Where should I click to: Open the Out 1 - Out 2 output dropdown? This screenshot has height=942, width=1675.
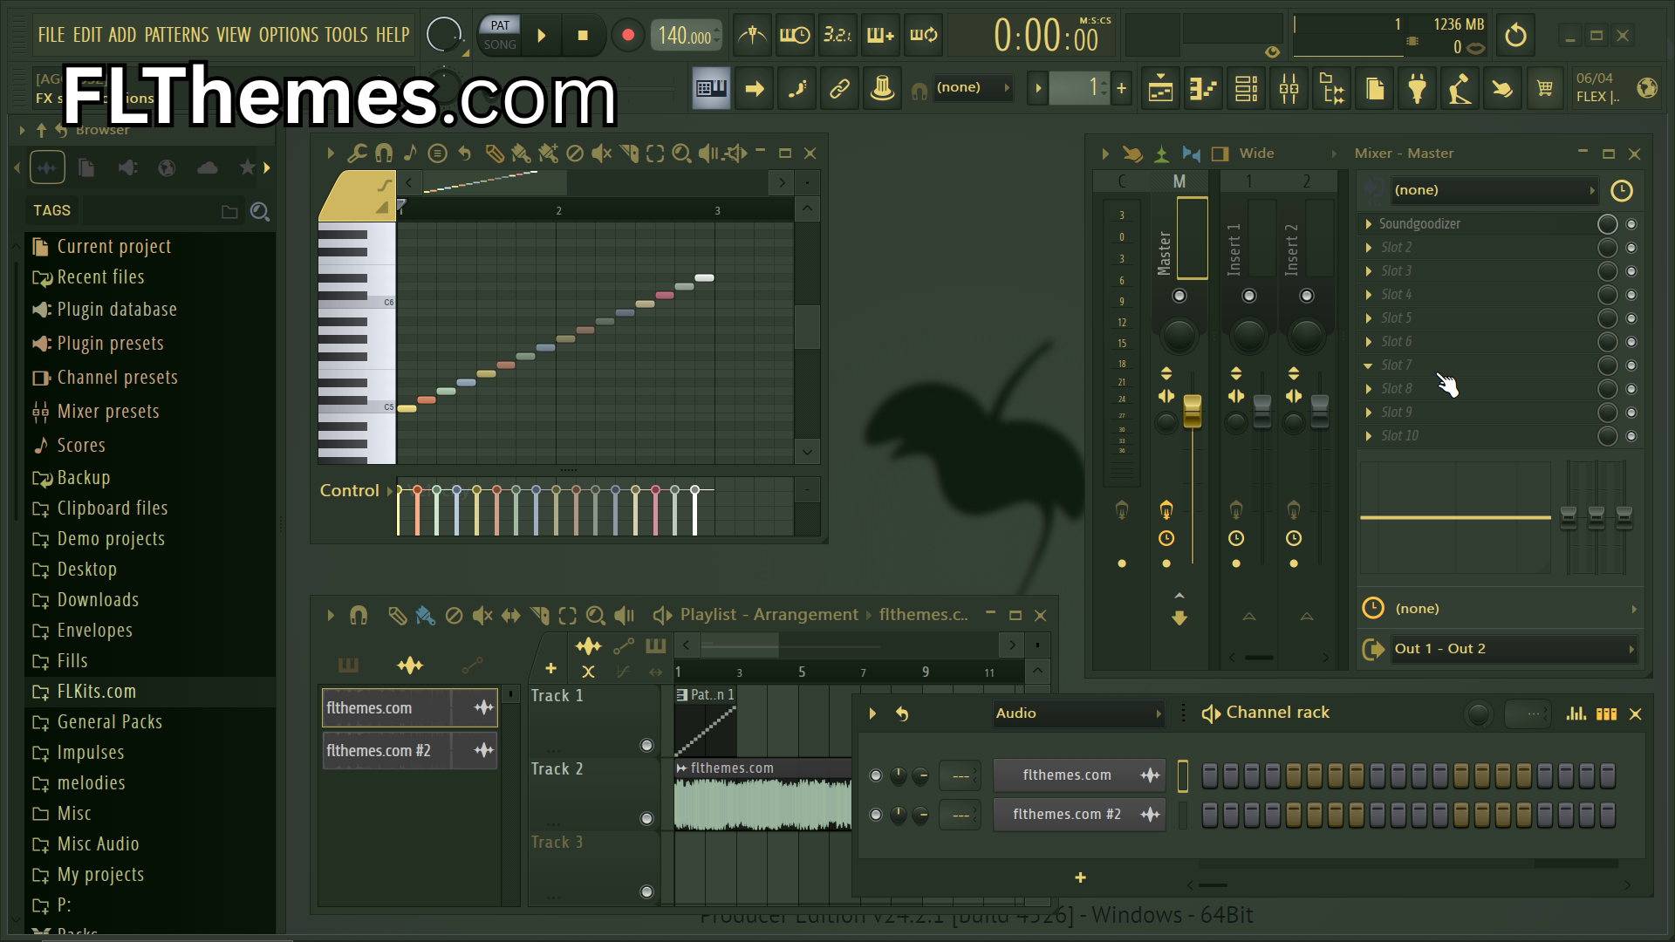tap(1514, 649)
